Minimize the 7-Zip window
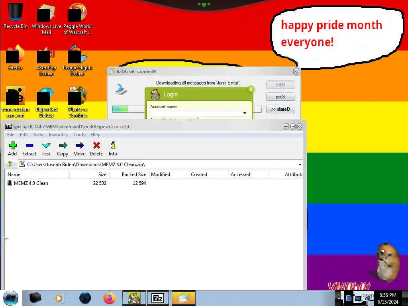This screenshot has height=306, width=408. 286,126
